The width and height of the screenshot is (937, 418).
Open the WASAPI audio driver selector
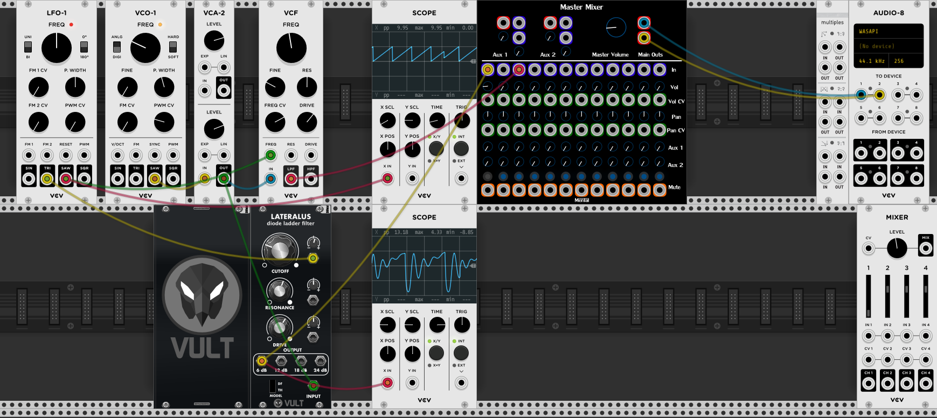(x=888, y=32)
